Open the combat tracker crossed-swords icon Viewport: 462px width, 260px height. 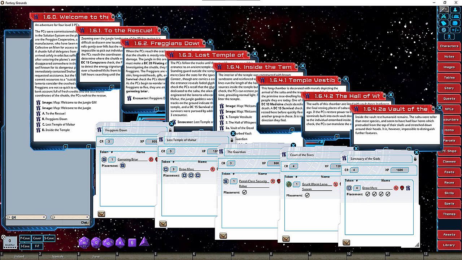click(444, 16)
